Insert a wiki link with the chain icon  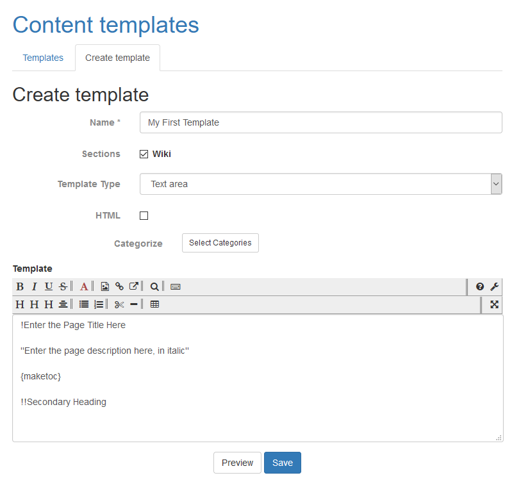119,286
